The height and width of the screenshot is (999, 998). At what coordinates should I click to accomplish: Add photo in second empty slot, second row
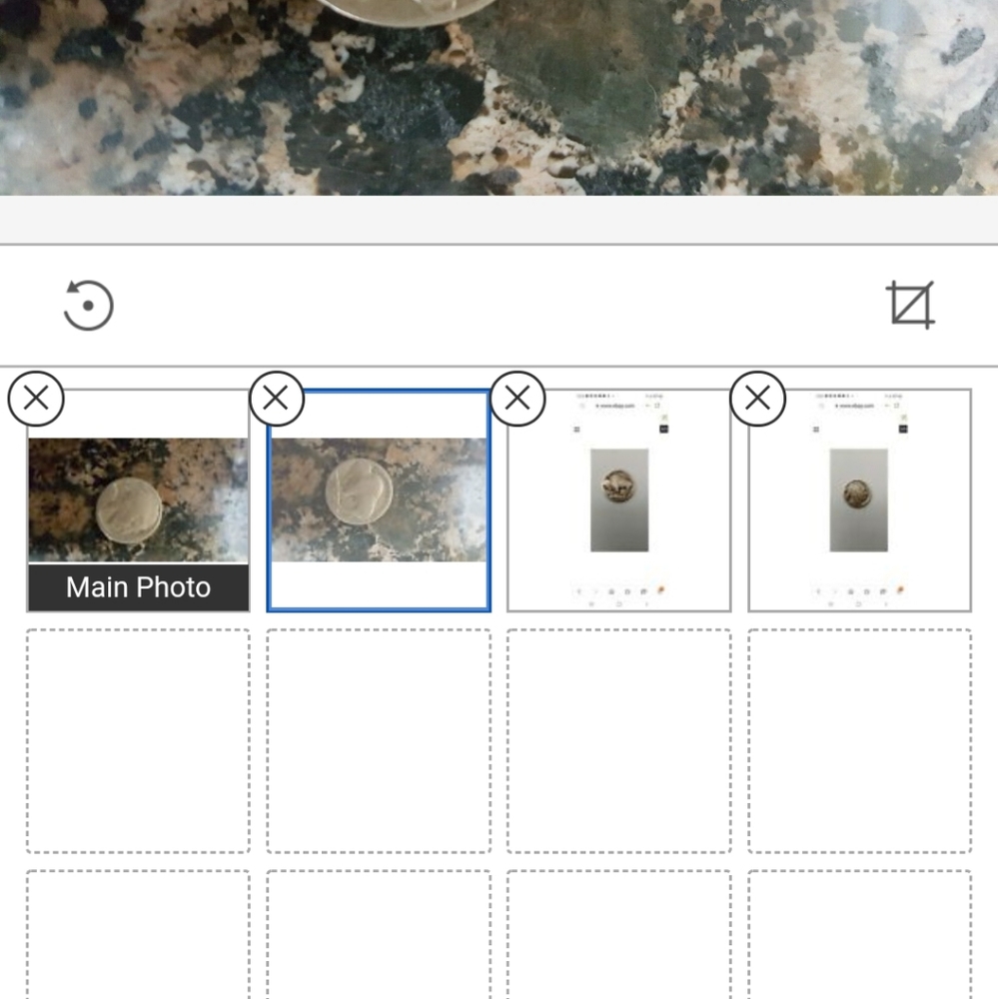379,741
